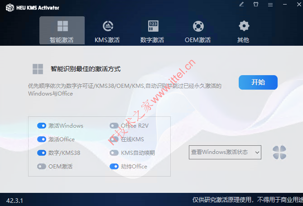Select the 数字激活 123 counter icon

coord(153,26)
